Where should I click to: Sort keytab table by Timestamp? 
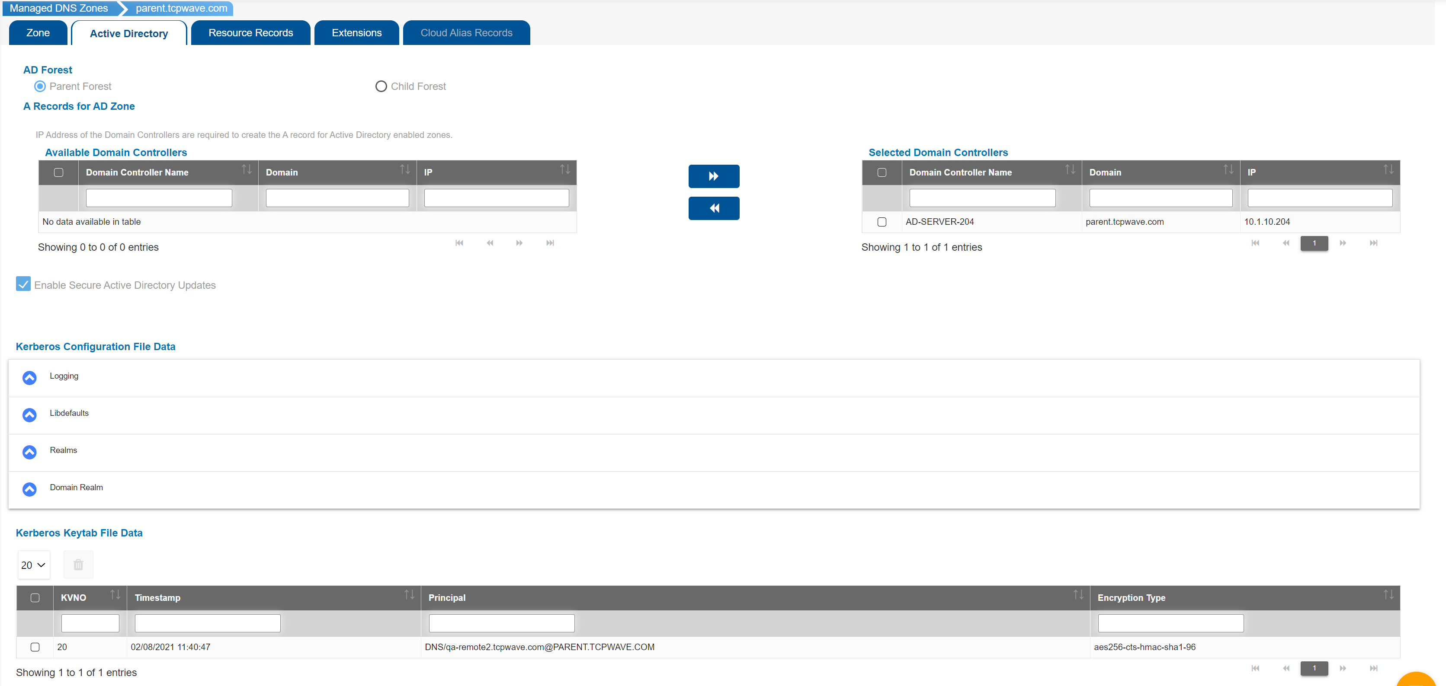(x=409, y=594)
